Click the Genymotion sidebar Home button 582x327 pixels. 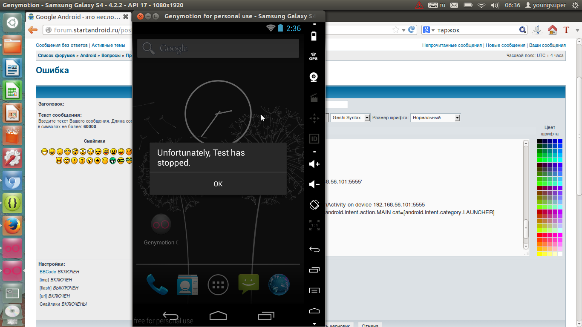pyautogui.click(x=314, y=310)
